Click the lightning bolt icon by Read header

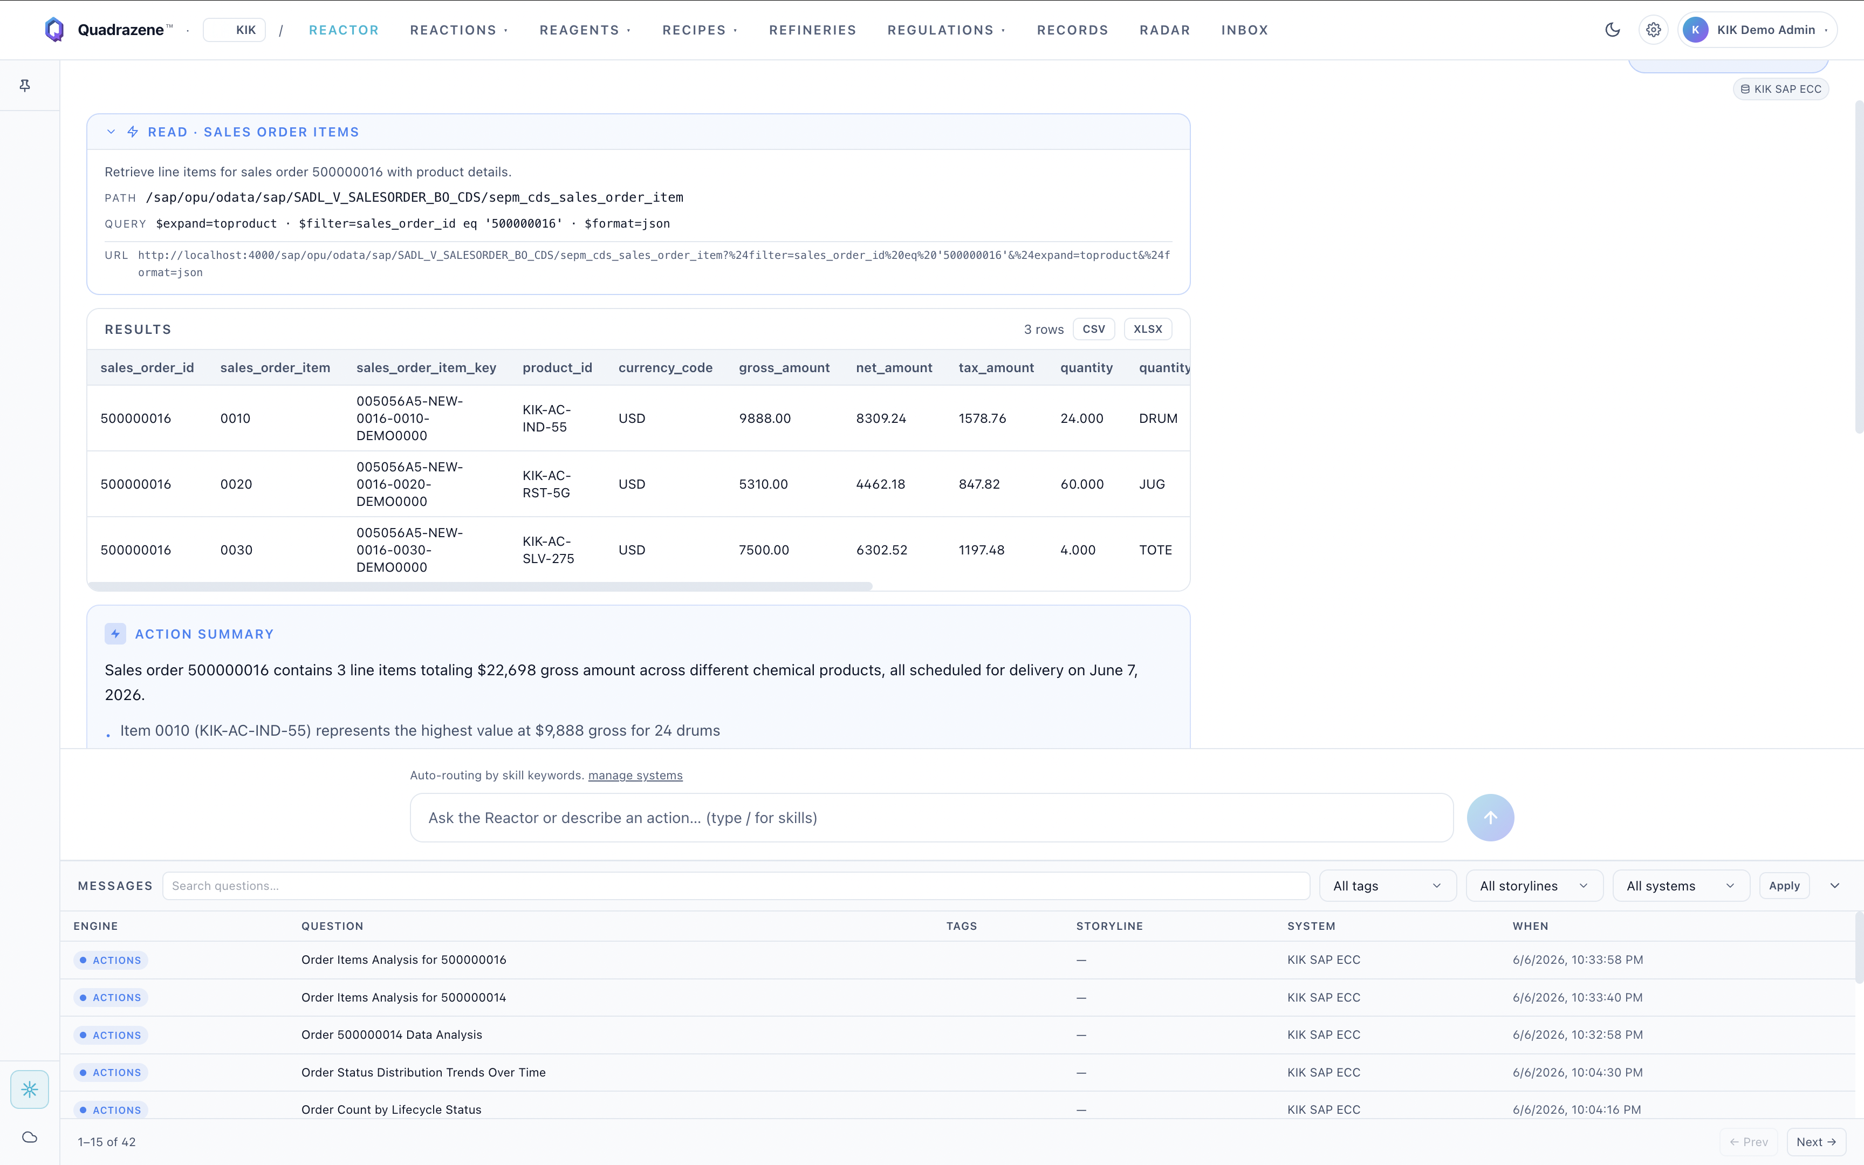[x=133, y=132]
